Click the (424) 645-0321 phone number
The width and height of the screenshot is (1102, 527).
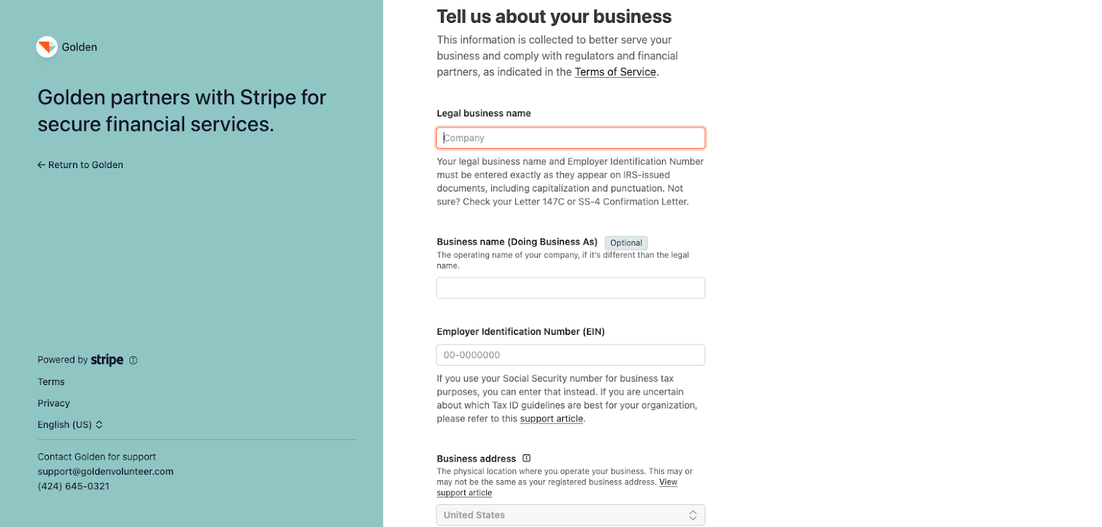(x=74, y=486)
